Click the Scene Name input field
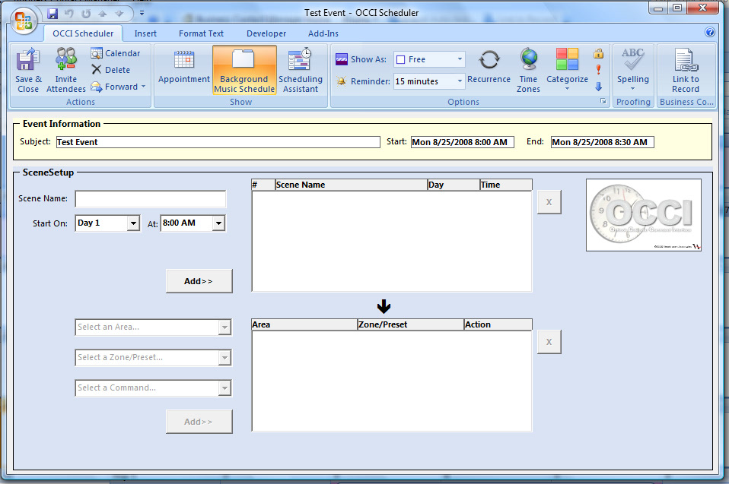The image size is (729, 484). click(x=151, y=198)
